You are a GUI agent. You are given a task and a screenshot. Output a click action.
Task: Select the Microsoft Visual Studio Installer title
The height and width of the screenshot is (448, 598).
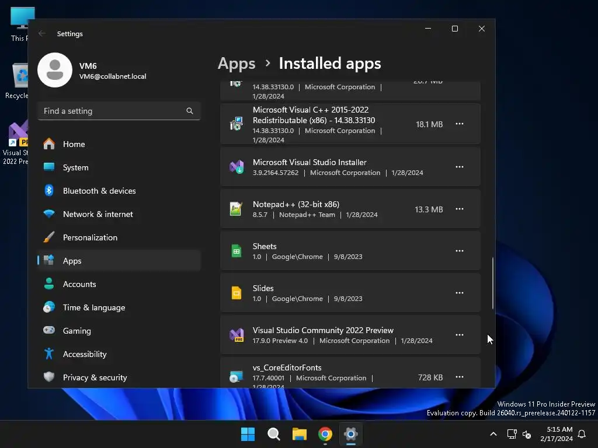(310, 162)
